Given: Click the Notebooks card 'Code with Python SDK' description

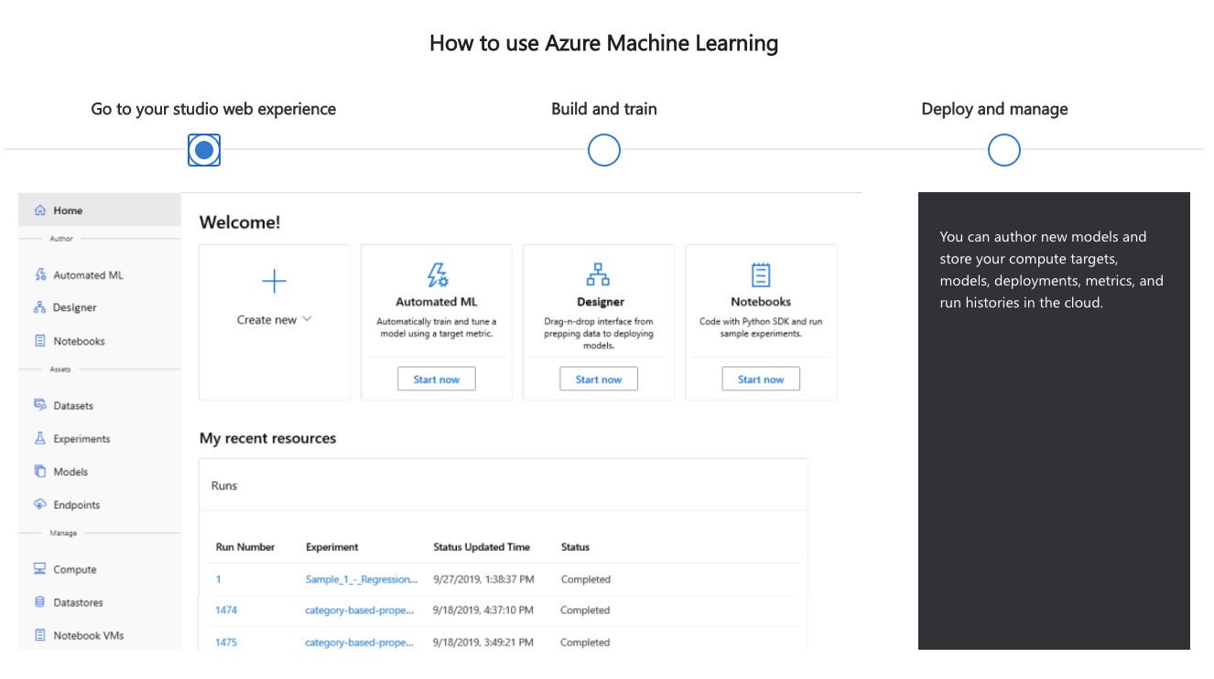Looking at the screenshot, I should [761, 328].
